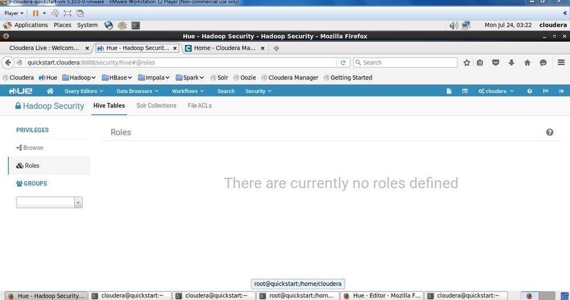Open Hue logo in blue navbar
The image size is (570, 300).
pyautogui.click(x=21, y=91)
